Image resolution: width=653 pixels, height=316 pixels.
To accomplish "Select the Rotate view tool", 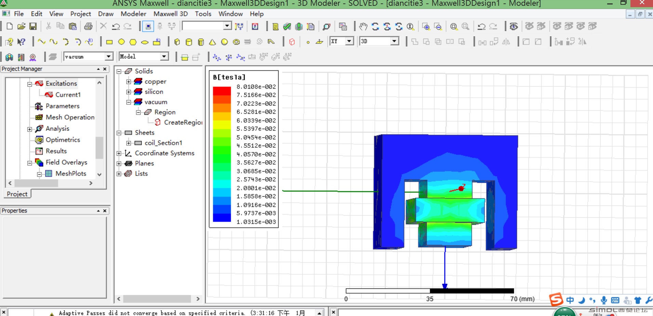I will pyautogui.click(x=375, y=26).
